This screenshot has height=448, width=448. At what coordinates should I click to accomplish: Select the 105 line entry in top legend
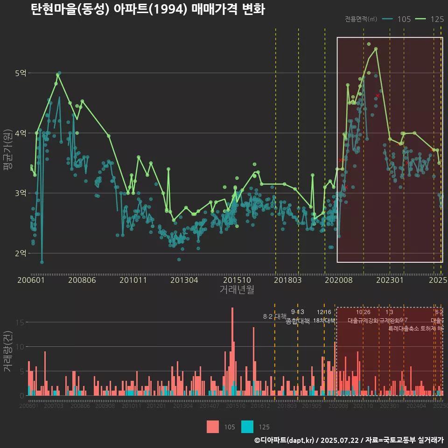(x=397, y=19)
